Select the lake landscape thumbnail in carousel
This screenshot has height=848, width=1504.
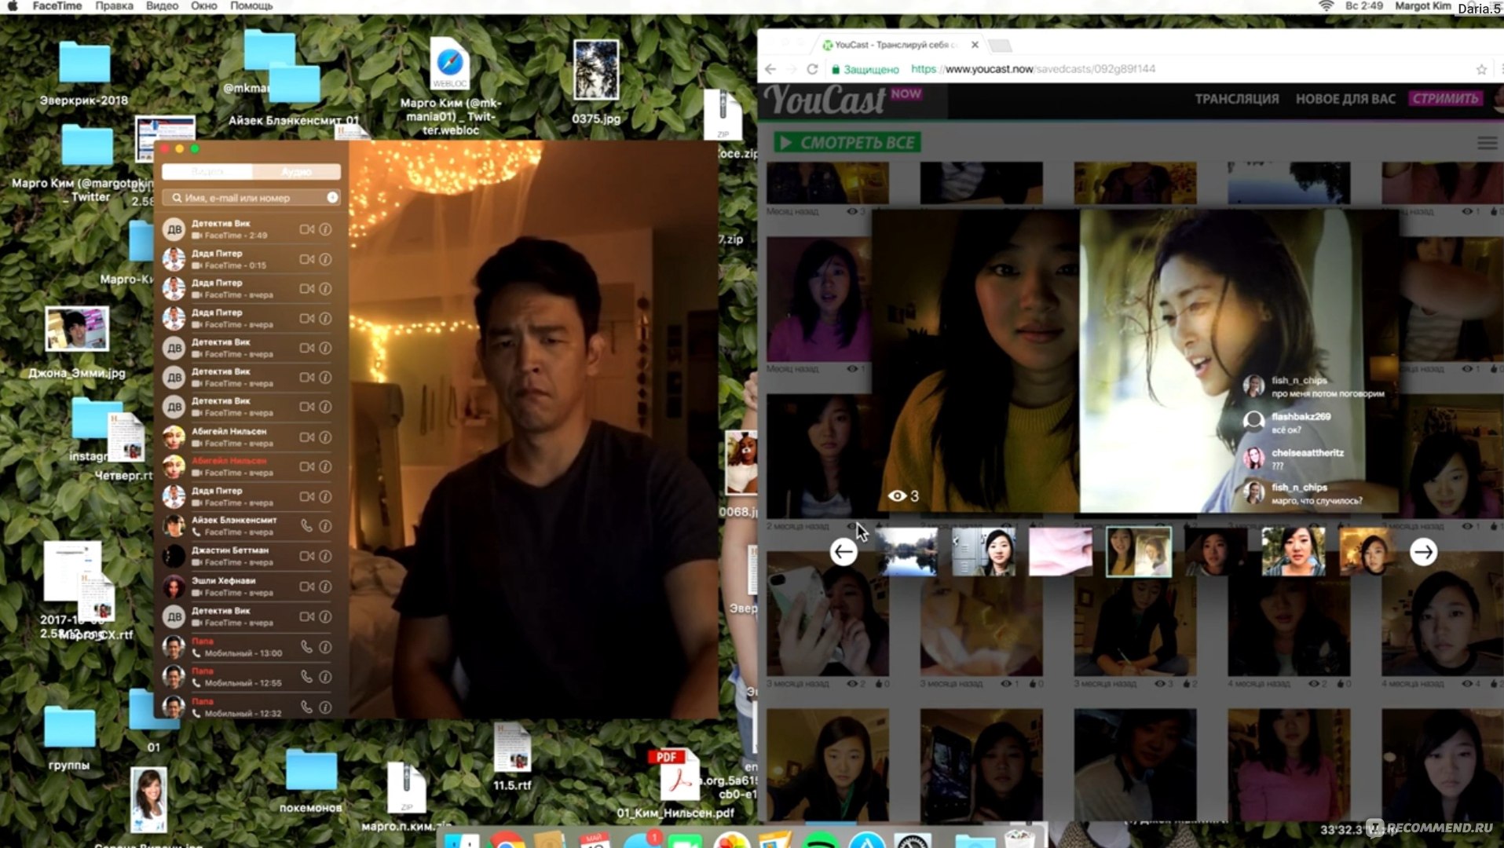[906, 552]
